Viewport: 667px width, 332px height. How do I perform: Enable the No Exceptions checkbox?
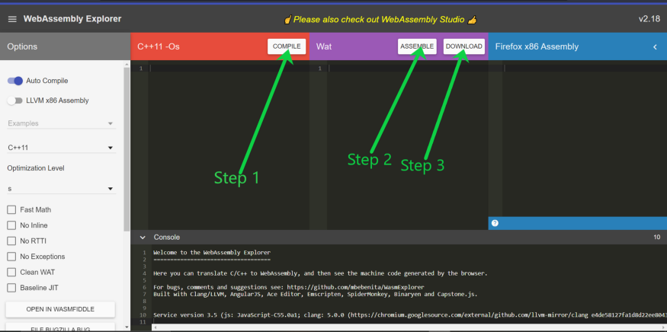coord(11,257)
